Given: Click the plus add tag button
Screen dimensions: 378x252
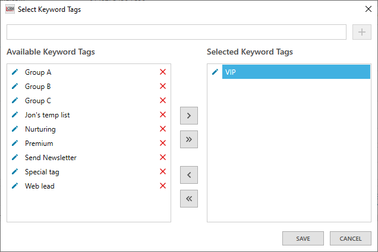Looking at the screenshot, I should click(x=361, y=32).
